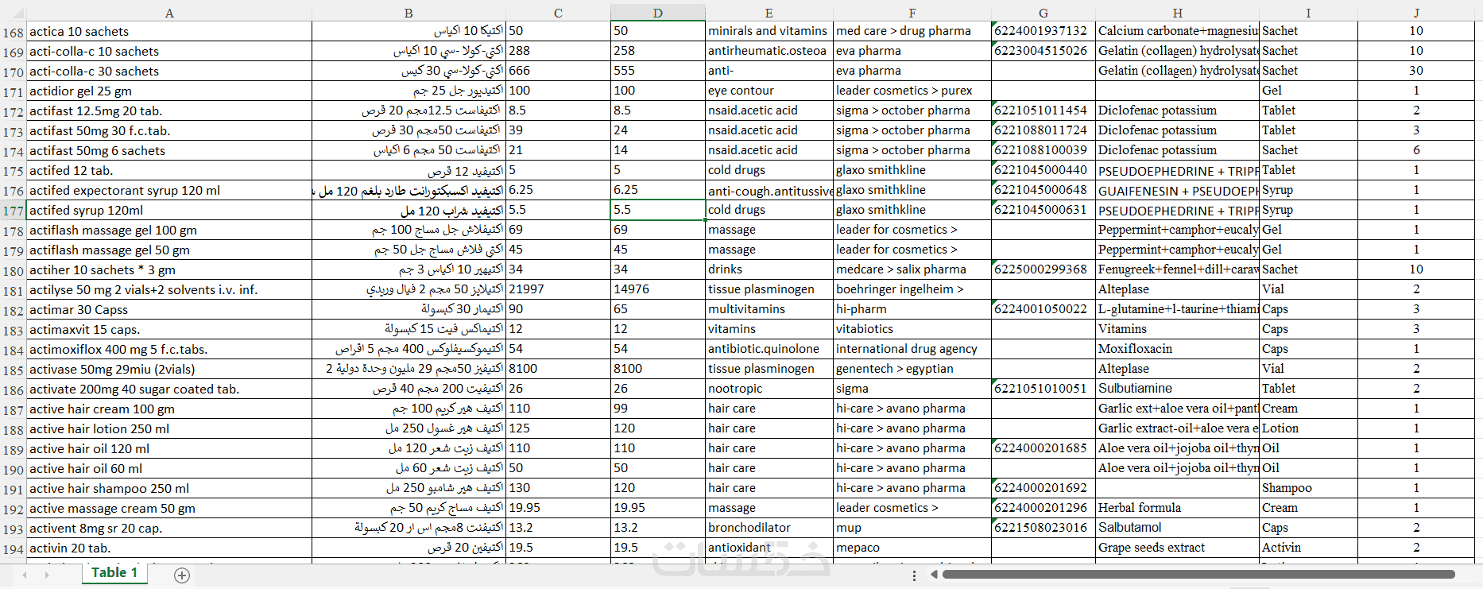The image size is (1483, 589).
Task: Click cell "antirheumatic.osteoa"
Action: [x=769, y=51]
